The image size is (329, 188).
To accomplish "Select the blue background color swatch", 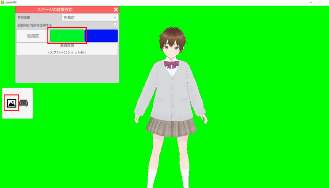I will click(101, 36).
